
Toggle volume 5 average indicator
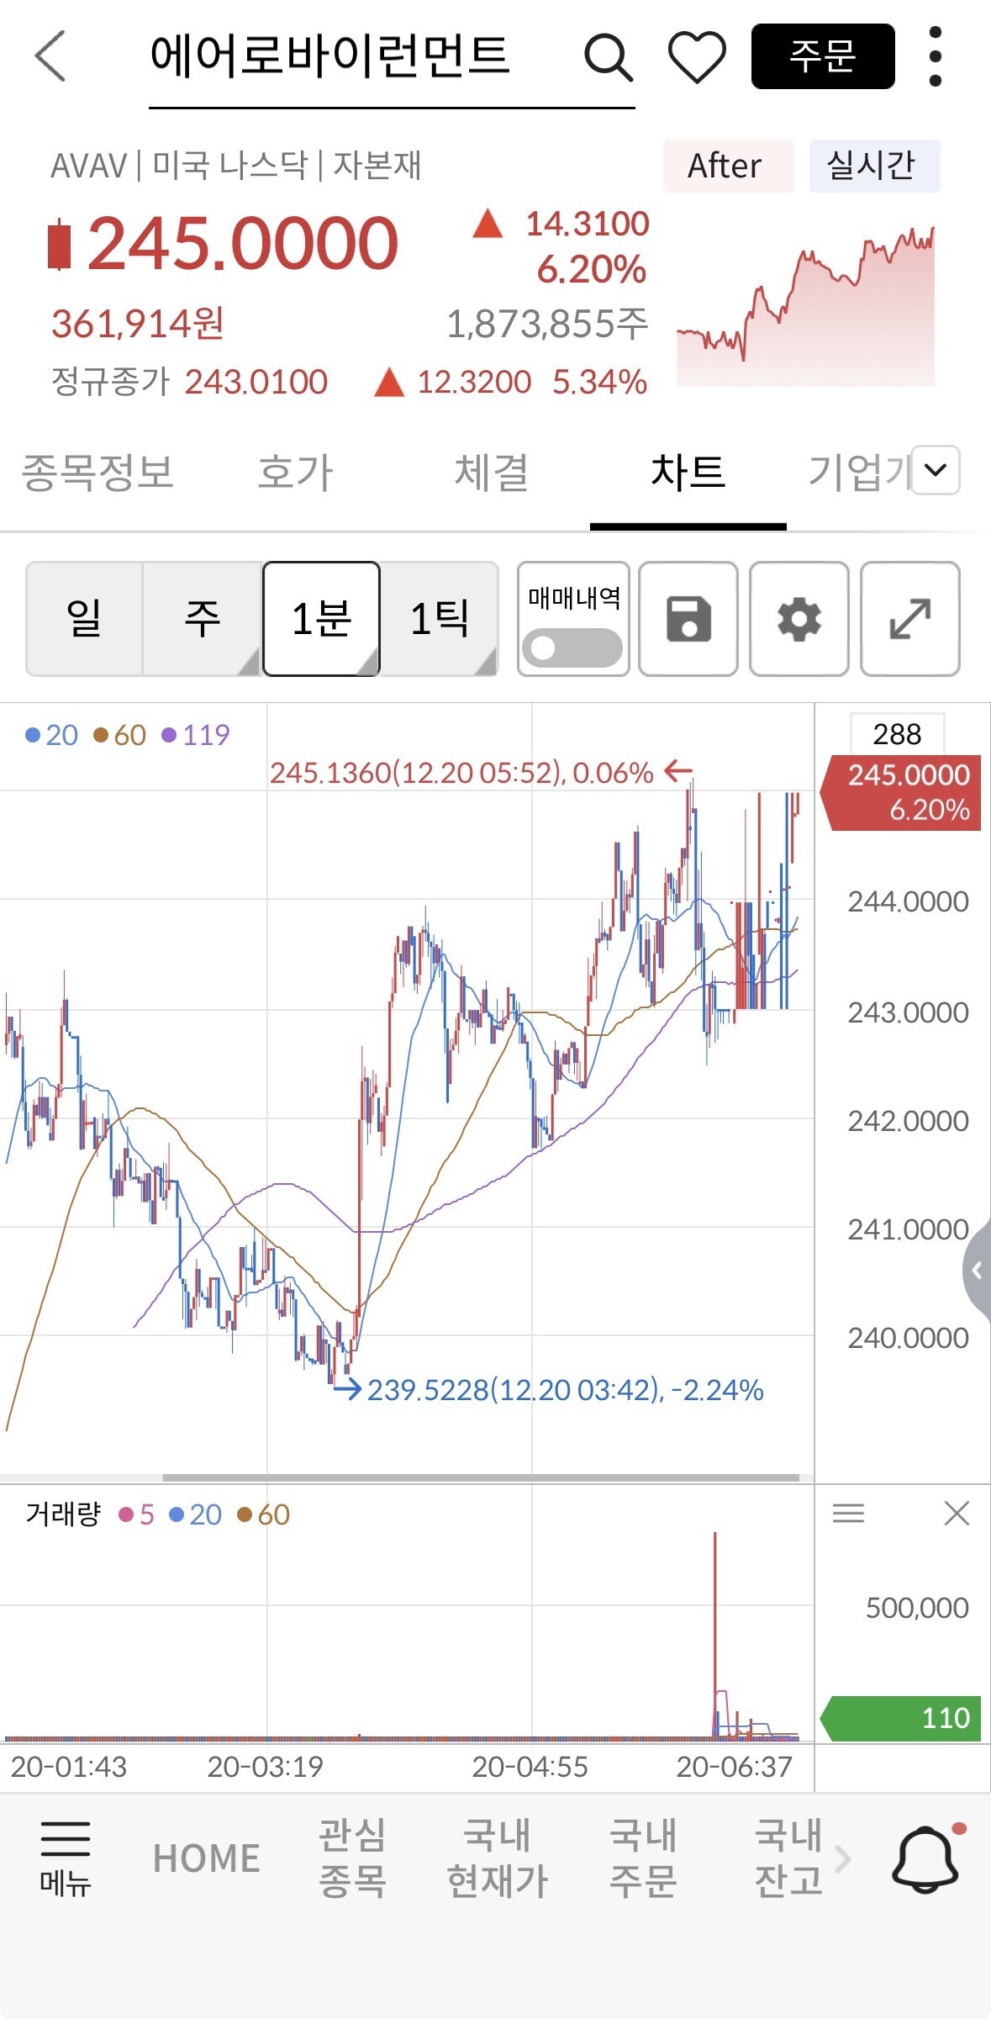coord(137,1514)
